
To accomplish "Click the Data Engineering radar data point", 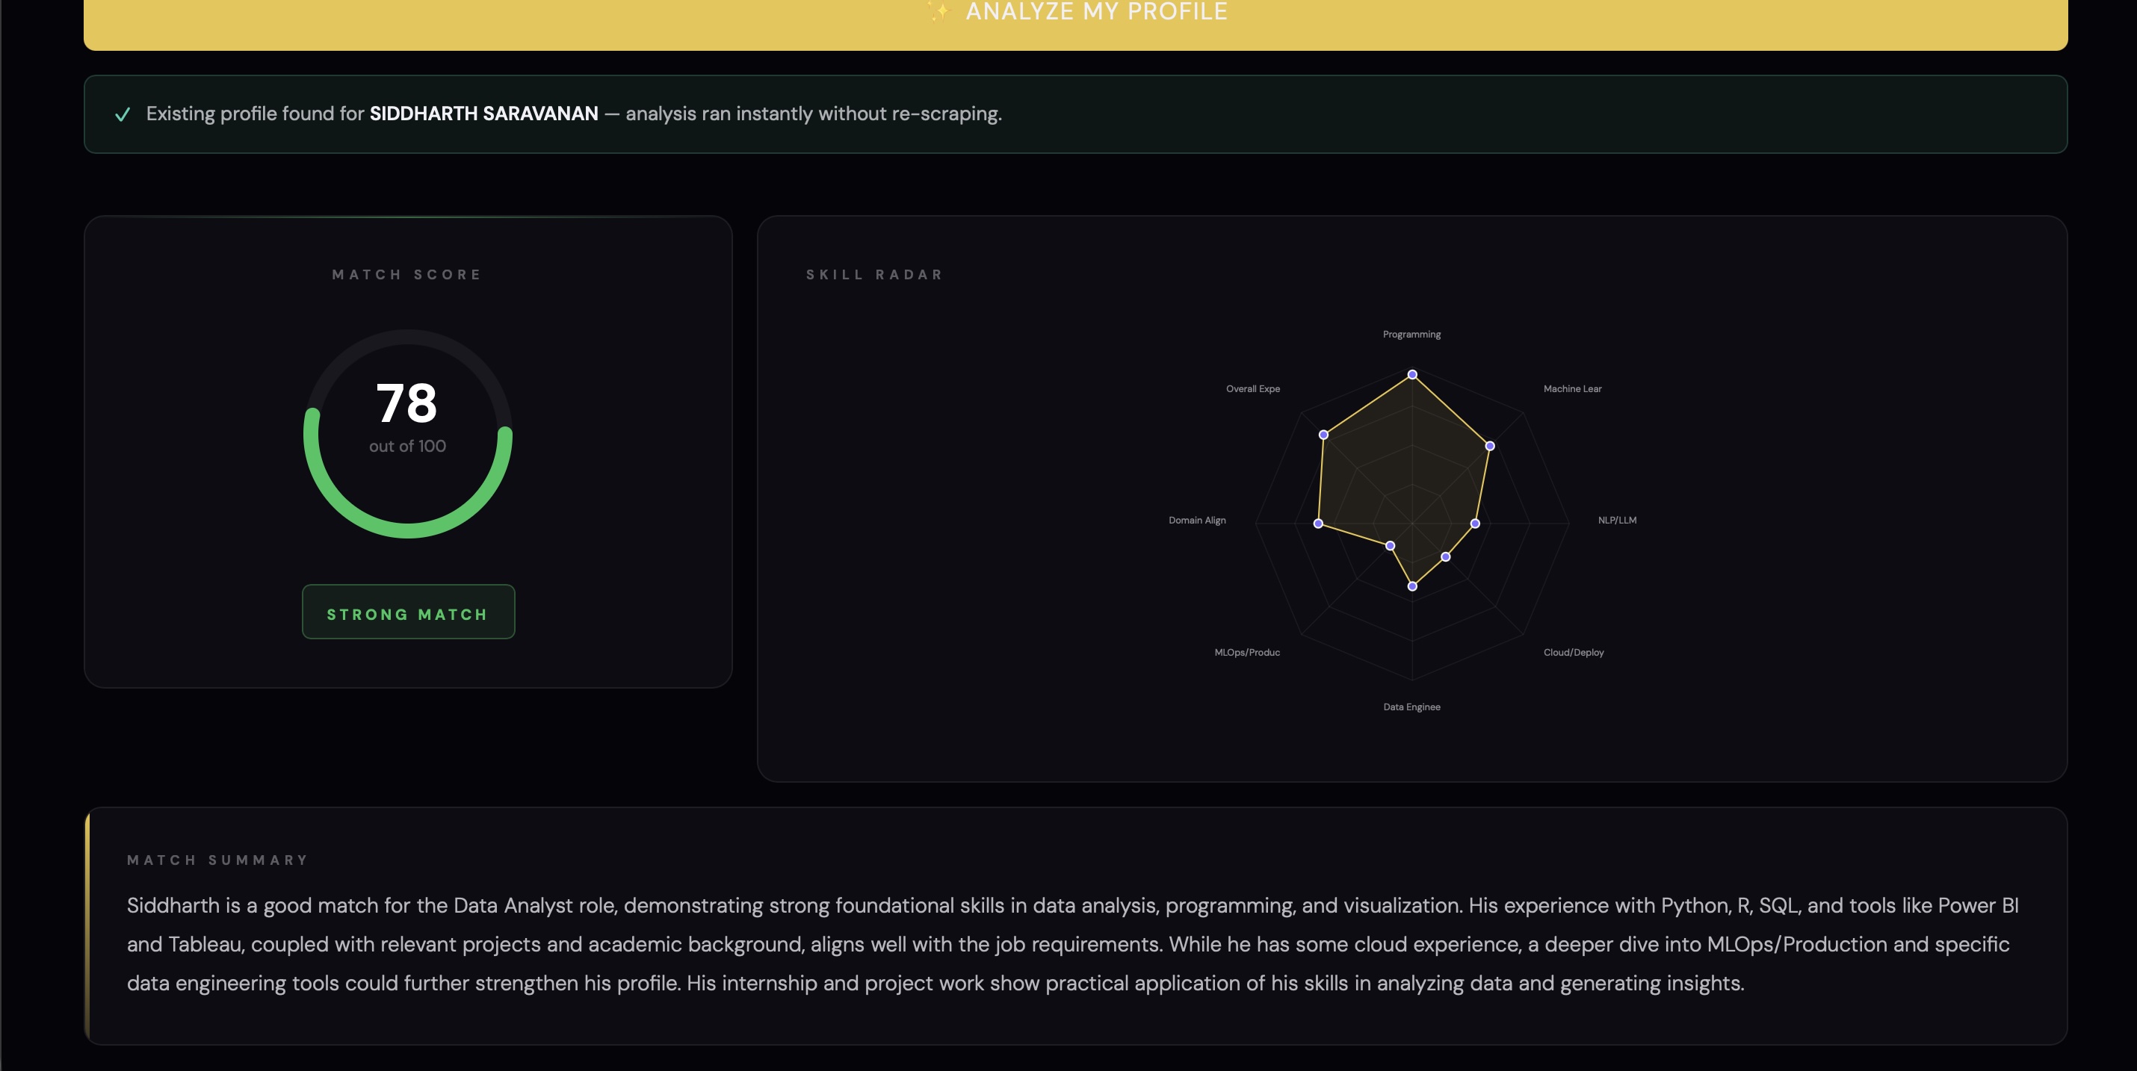I will pyautogui.click(x=1412, y=587).
